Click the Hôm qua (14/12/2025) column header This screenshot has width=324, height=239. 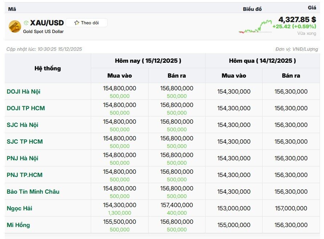pos(262,61)
